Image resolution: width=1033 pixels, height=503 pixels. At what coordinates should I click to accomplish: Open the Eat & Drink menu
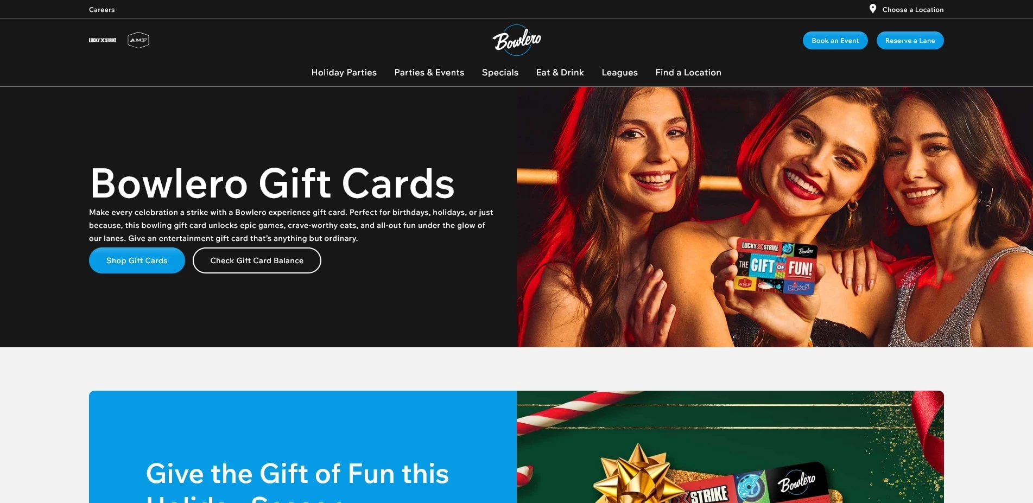pos(560,72)
